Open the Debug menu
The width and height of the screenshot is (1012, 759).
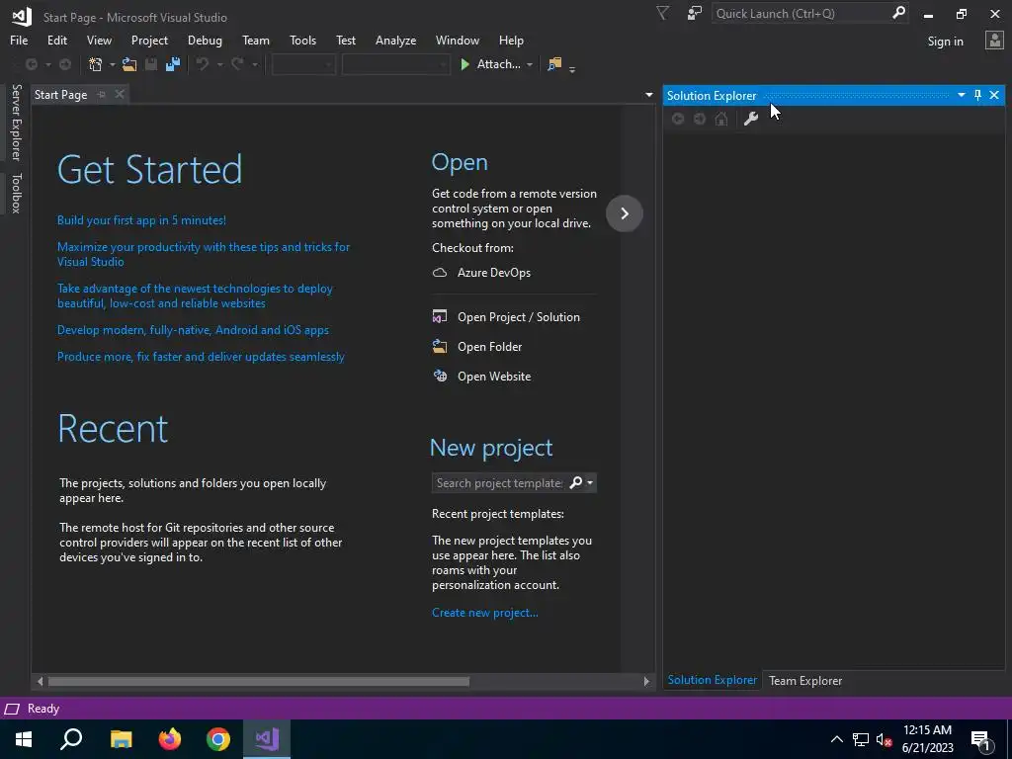coord(205,40)
